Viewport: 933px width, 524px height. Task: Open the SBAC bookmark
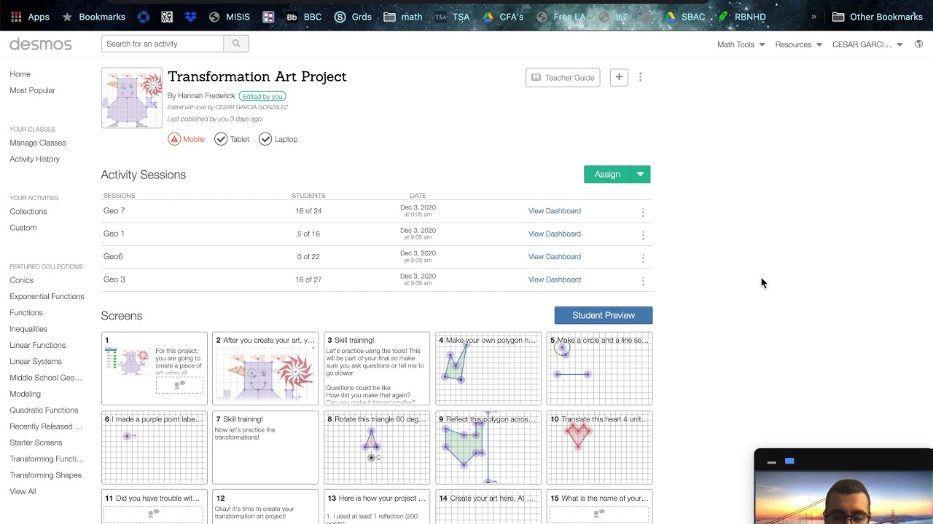pos(684,17)
